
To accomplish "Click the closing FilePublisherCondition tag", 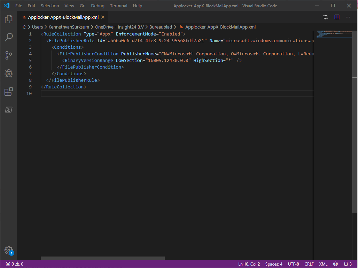I will (x=90, y=67).
